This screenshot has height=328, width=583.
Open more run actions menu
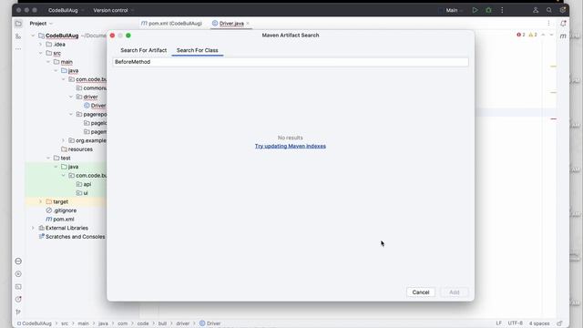[502, 10]
